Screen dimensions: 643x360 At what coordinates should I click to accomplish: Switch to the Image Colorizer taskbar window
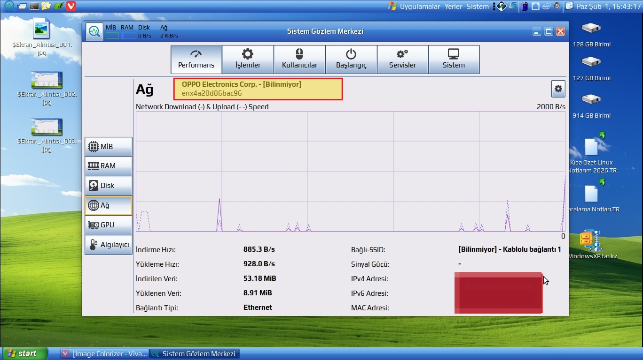pos(104,353)
